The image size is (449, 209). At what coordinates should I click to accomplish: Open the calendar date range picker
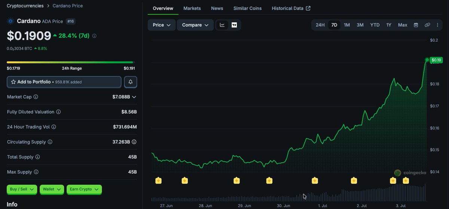(x=416, y=25)
